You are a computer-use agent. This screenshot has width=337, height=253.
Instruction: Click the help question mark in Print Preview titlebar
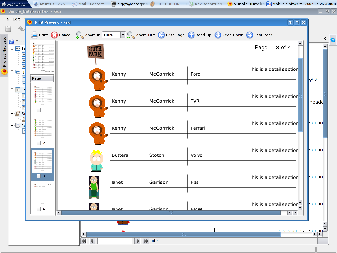pyautogui.click(x=290, y=23)
